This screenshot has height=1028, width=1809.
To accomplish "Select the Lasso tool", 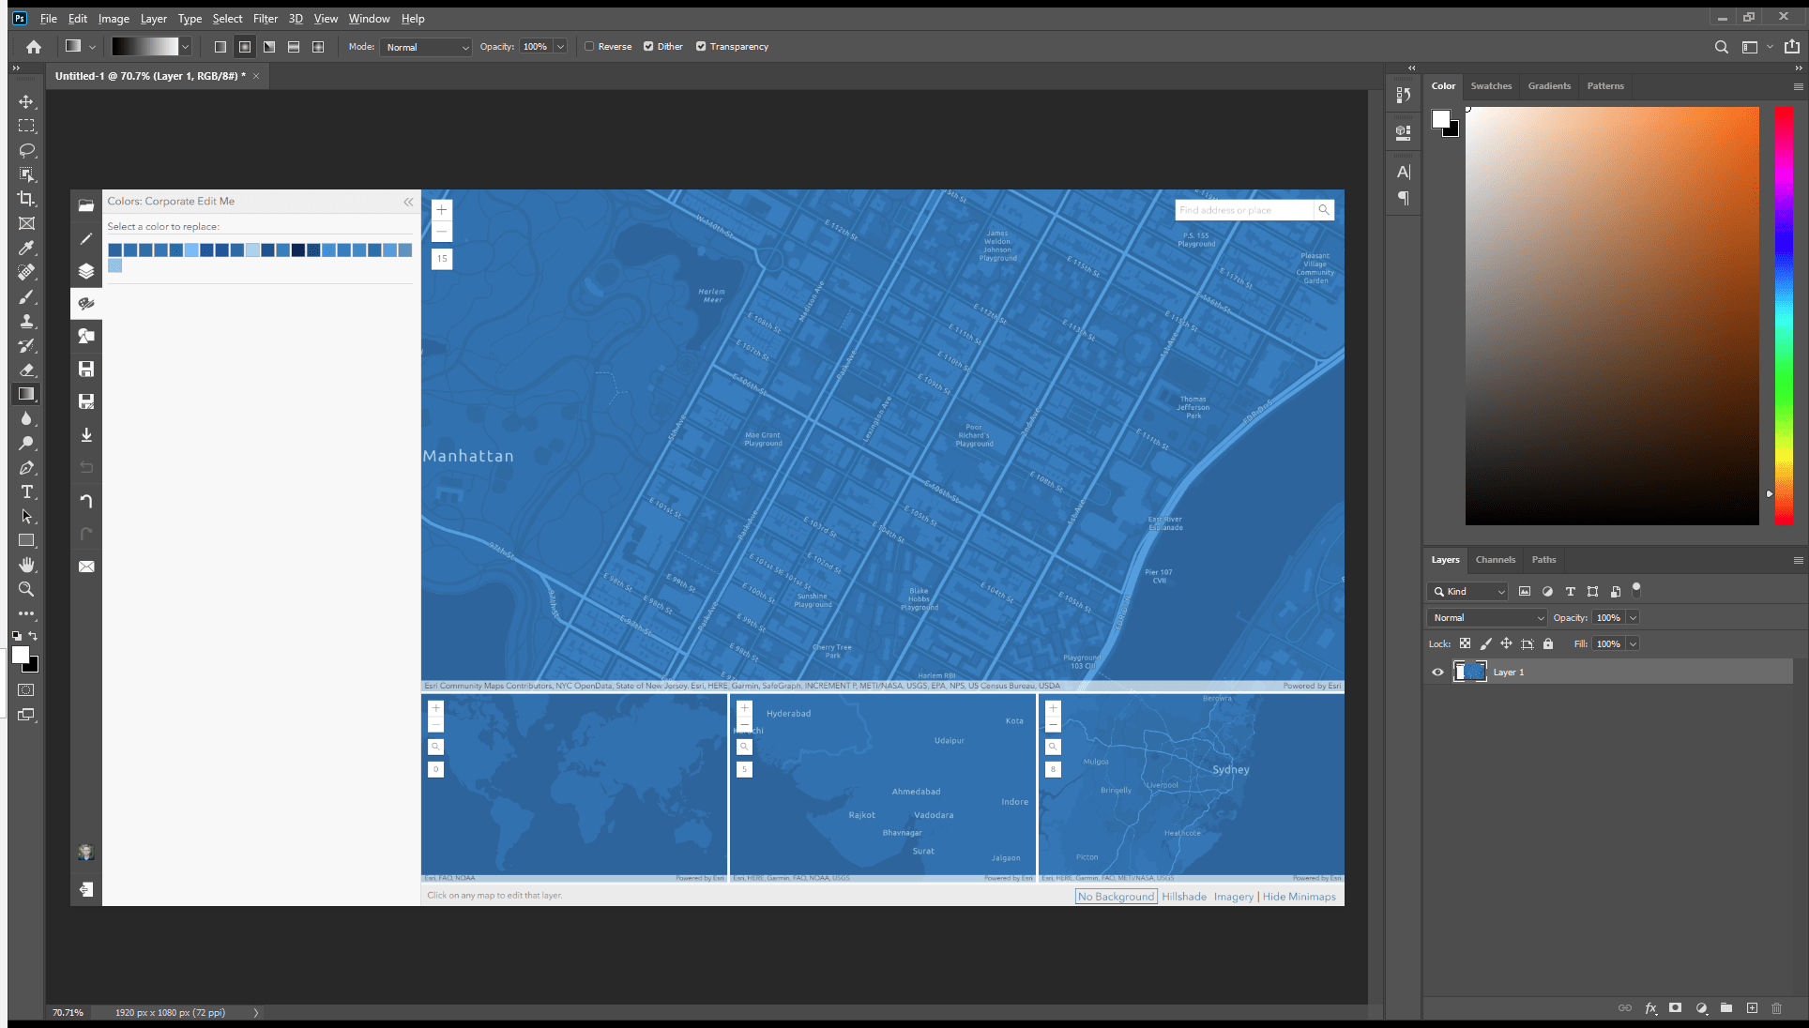I will [x=26, y=150].
